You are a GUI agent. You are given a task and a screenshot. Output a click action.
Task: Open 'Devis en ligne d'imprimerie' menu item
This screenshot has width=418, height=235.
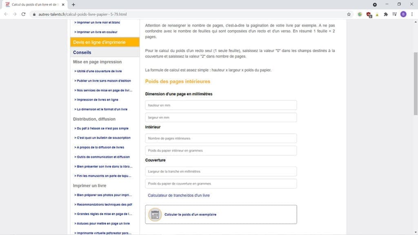click(105, 42)
